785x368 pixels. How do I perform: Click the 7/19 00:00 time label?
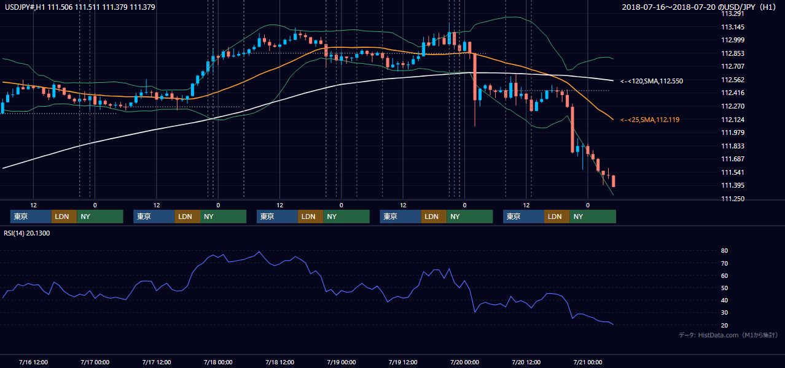pyautogui.click(x=341, y=362)
